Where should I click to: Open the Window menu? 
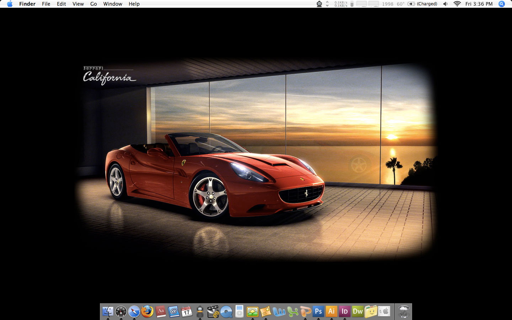[x=113, y=4]
